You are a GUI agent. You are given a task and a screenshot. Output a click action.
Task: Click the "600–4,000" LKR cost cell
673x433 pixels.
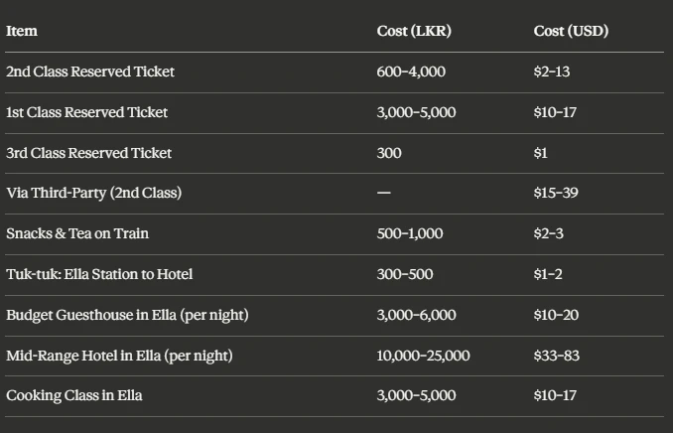pyautogui.click(x=411, y=72)
